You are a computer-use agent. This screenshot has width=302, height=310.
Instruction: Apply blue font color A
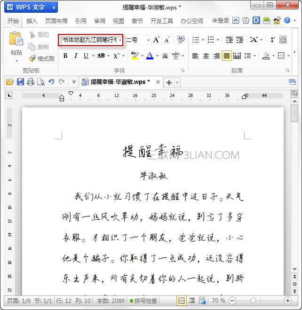click(x=150, y=56)
